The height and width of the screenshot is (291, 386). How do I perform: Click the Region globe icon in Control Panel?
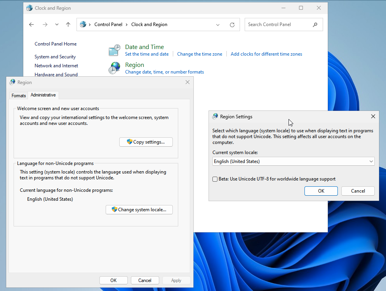115,68
